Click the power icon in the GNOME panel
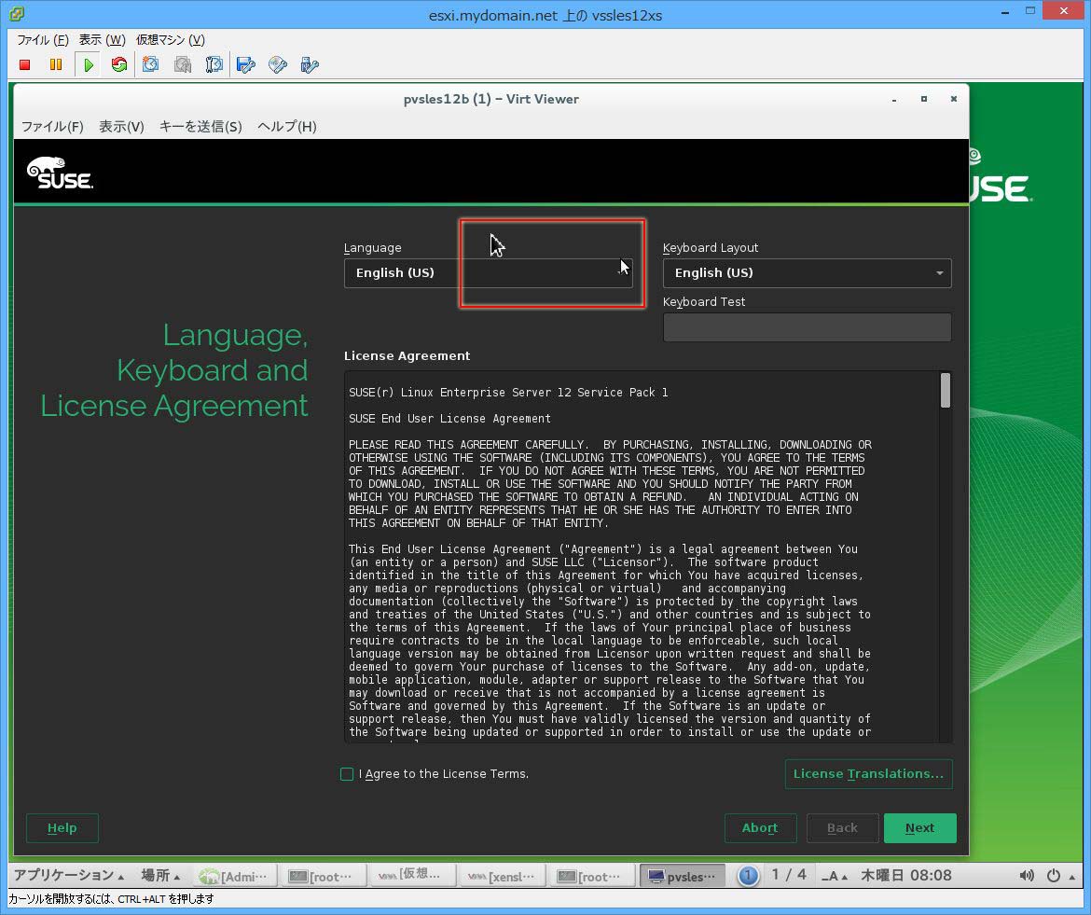This screenshot has height=915, width=1091. pos(1054,875)
